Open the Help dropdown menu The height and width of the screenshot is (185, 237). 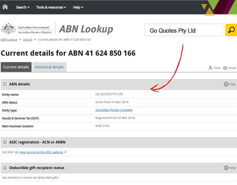coord(78,7)
